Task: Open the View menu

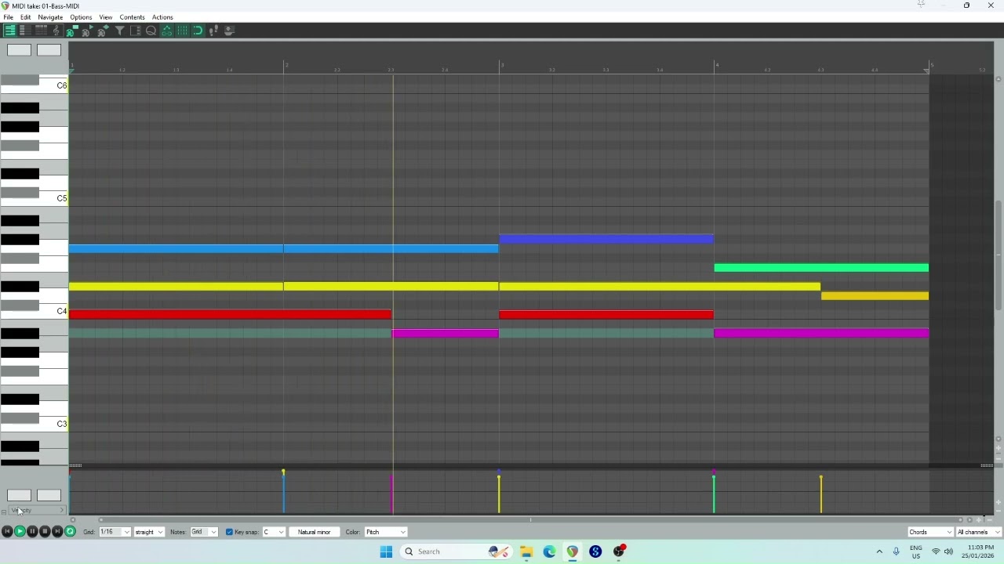Action: click(x=105, y=17)
